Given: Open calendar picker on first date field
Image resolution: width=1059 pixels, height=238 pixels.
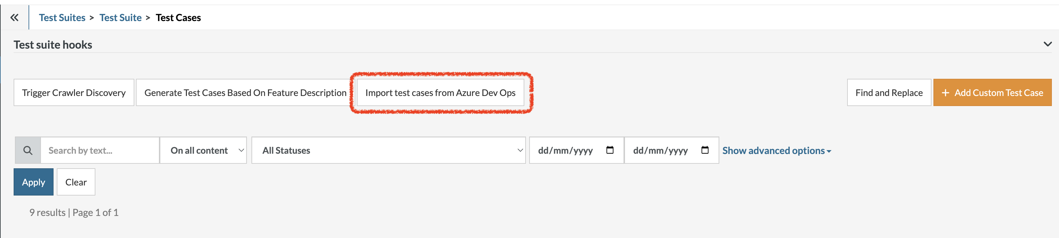Looking at the screenshot, I should click(610, 150).
